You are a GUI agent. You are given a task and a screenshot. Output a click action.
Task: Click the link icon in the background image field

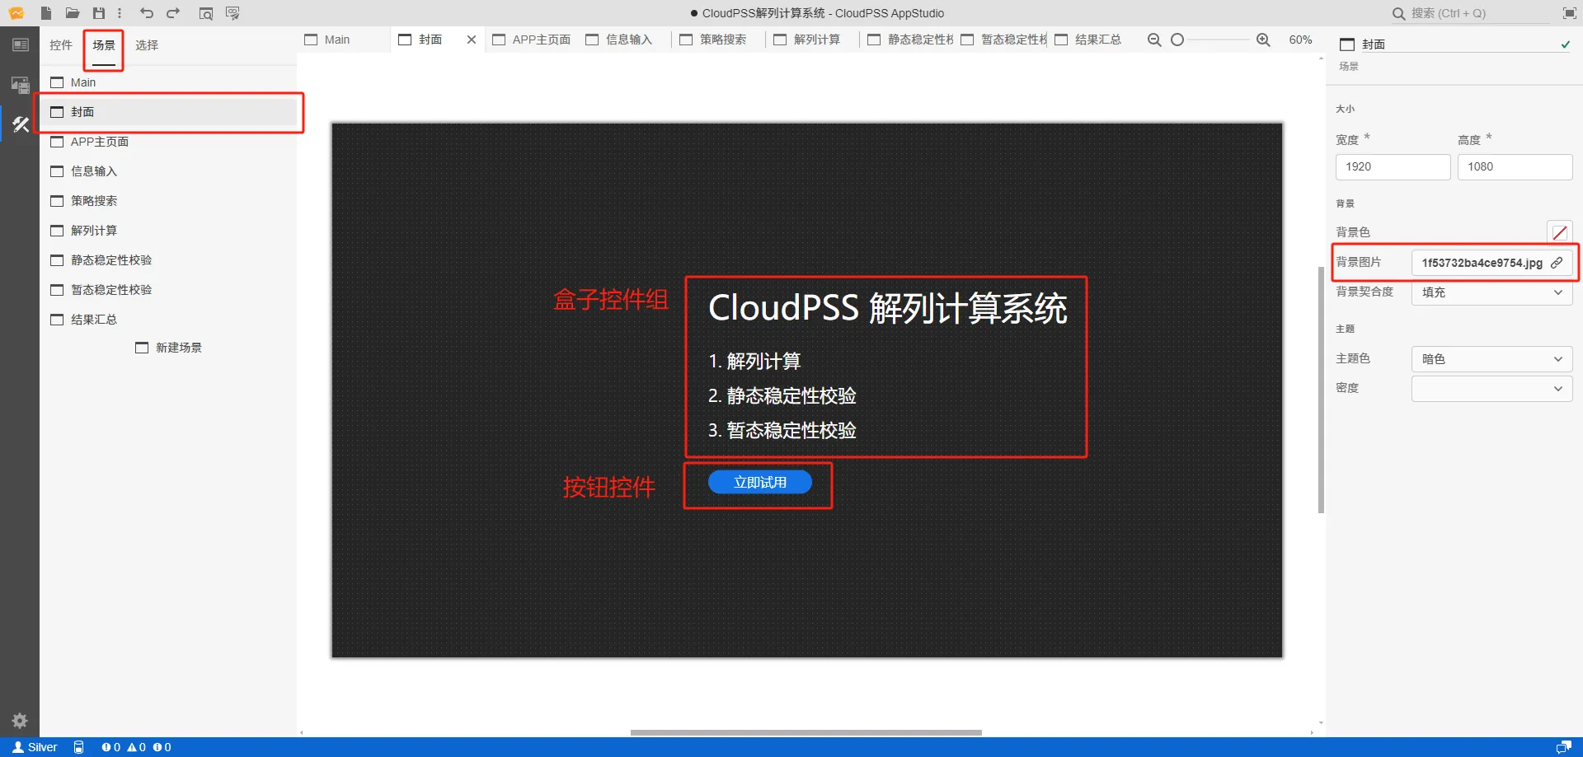pos(1557,263)
